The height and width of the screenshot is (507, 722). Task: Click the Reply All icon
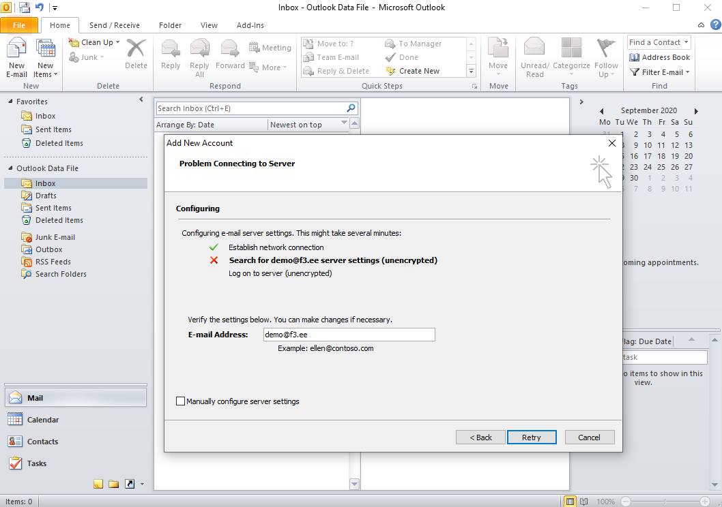(199, 48)
